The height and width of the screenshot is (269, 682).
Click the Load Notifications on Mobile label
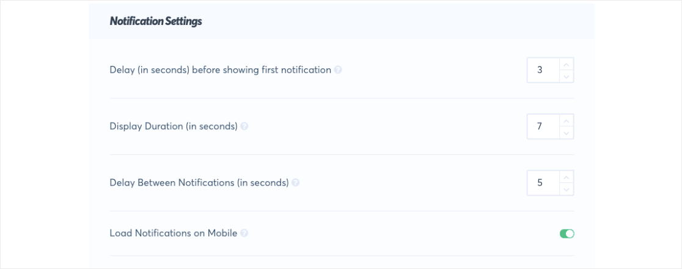pyautogui.click(x=173, y=233)
